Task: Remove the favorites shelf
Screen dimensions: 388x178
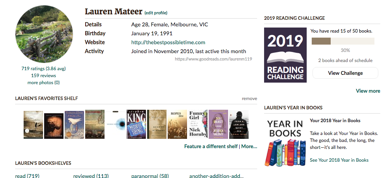Action: (x=249, y=99)
